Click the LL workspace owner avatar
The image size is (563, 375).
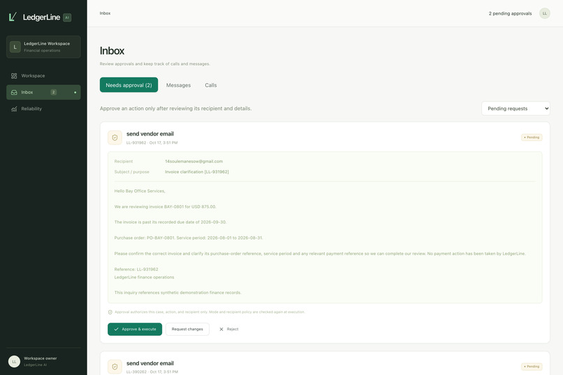click(15, 361)
